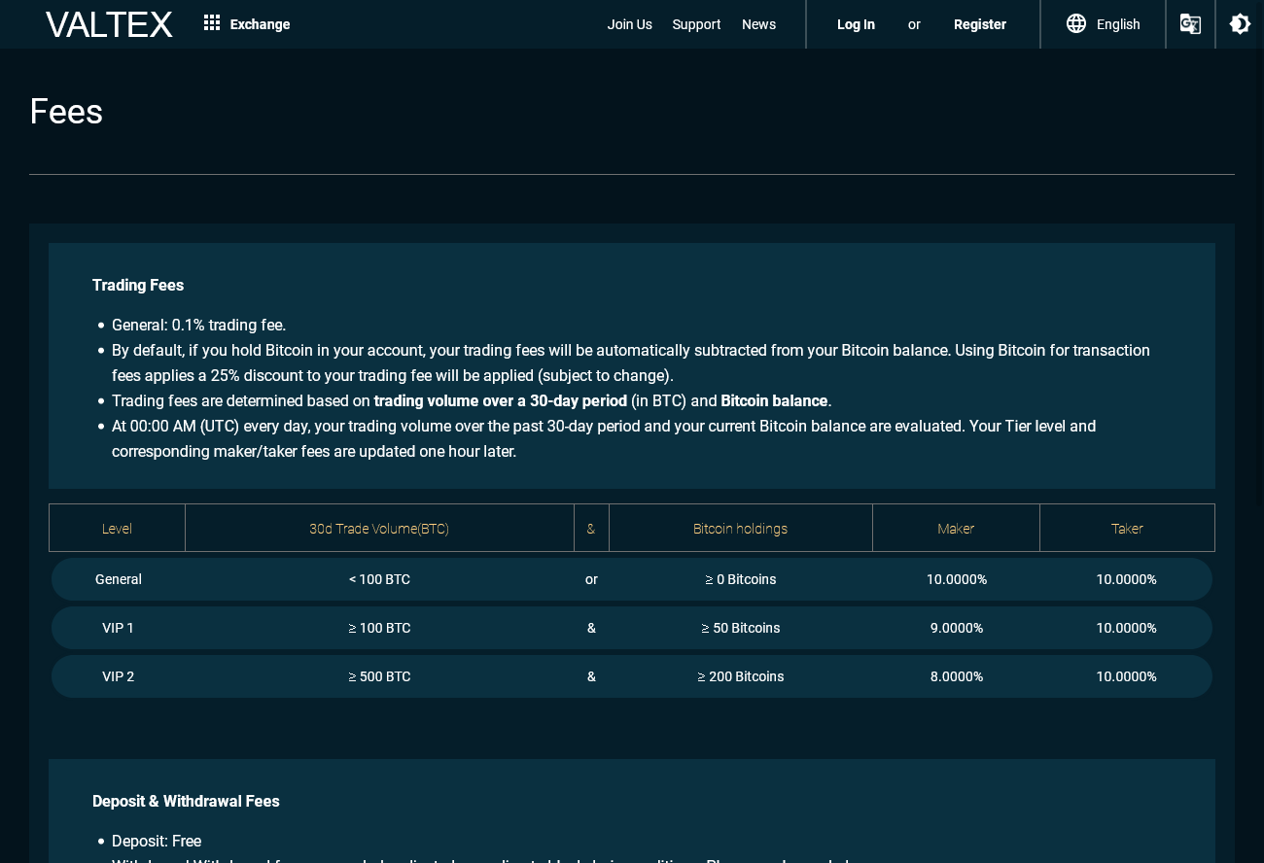Click the 30d Trade Volume(BTC) header
Image resolution: width=1264 pixels, height=863 pixels.
point(379,529)
